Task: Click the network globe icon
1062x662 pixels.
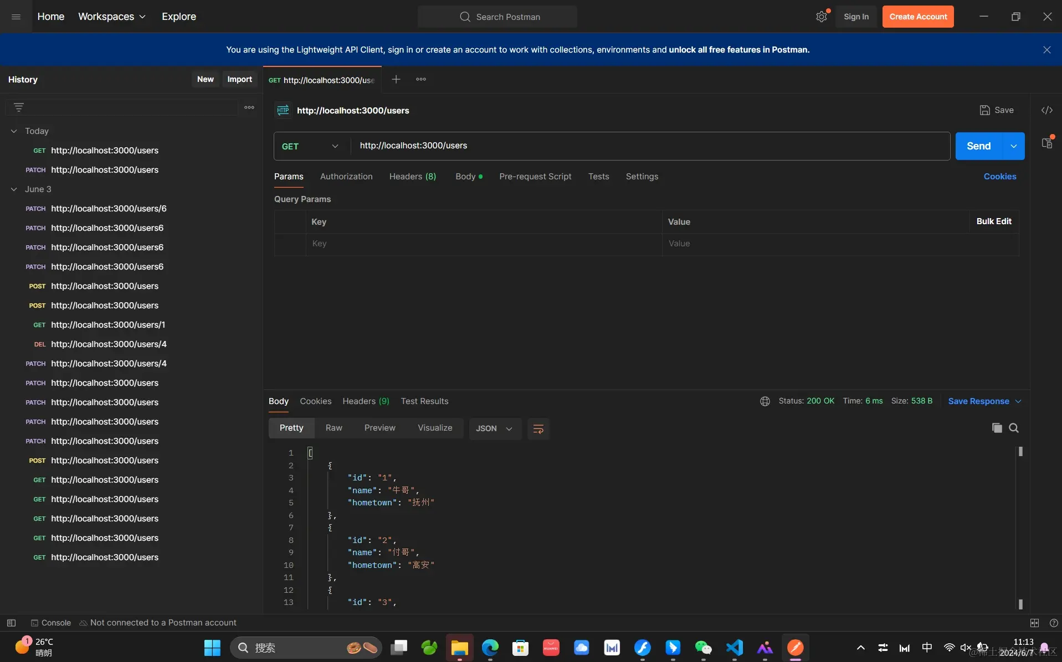Action: [x=765, y=401]
